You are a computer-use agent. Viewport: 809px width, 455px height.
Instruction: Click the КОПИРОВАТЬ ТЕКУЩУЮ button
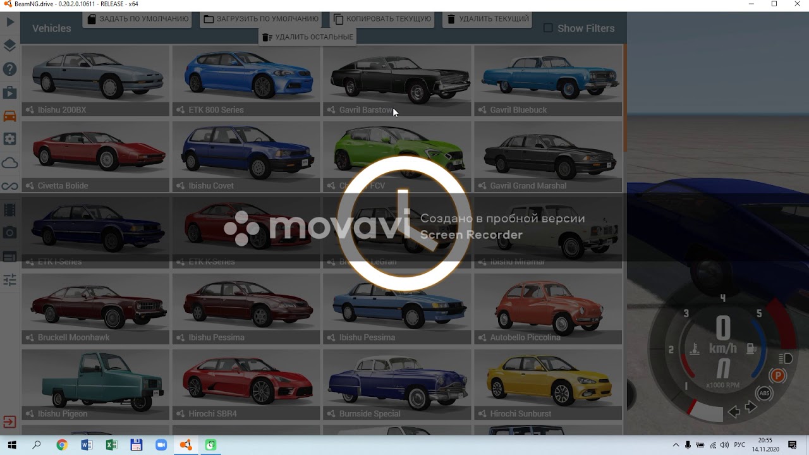[x=382, y=19]
